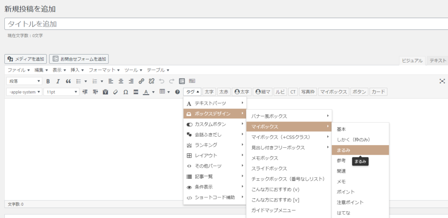Click the 写真枠 quick tag button

(x=308, y=92)
